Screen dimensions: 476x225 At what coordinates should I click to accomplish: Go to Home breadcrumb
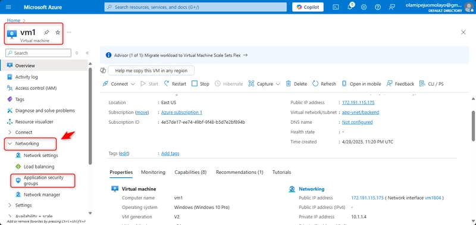[14, 20]
